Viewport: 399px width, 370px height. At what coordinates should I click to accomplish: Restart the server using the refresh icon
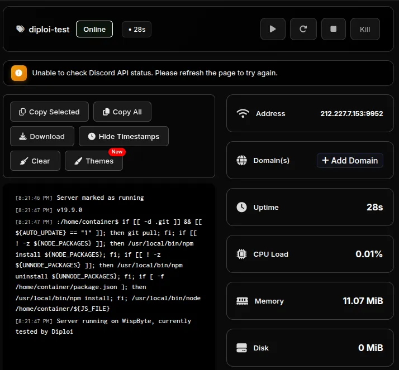tap(303, 29)
